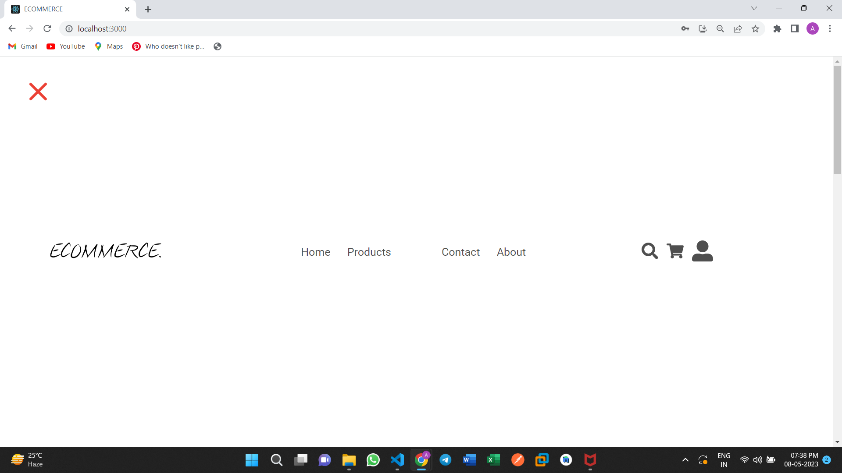
Task: Toggle the Chrome side panel
Action: click(795, 28)
